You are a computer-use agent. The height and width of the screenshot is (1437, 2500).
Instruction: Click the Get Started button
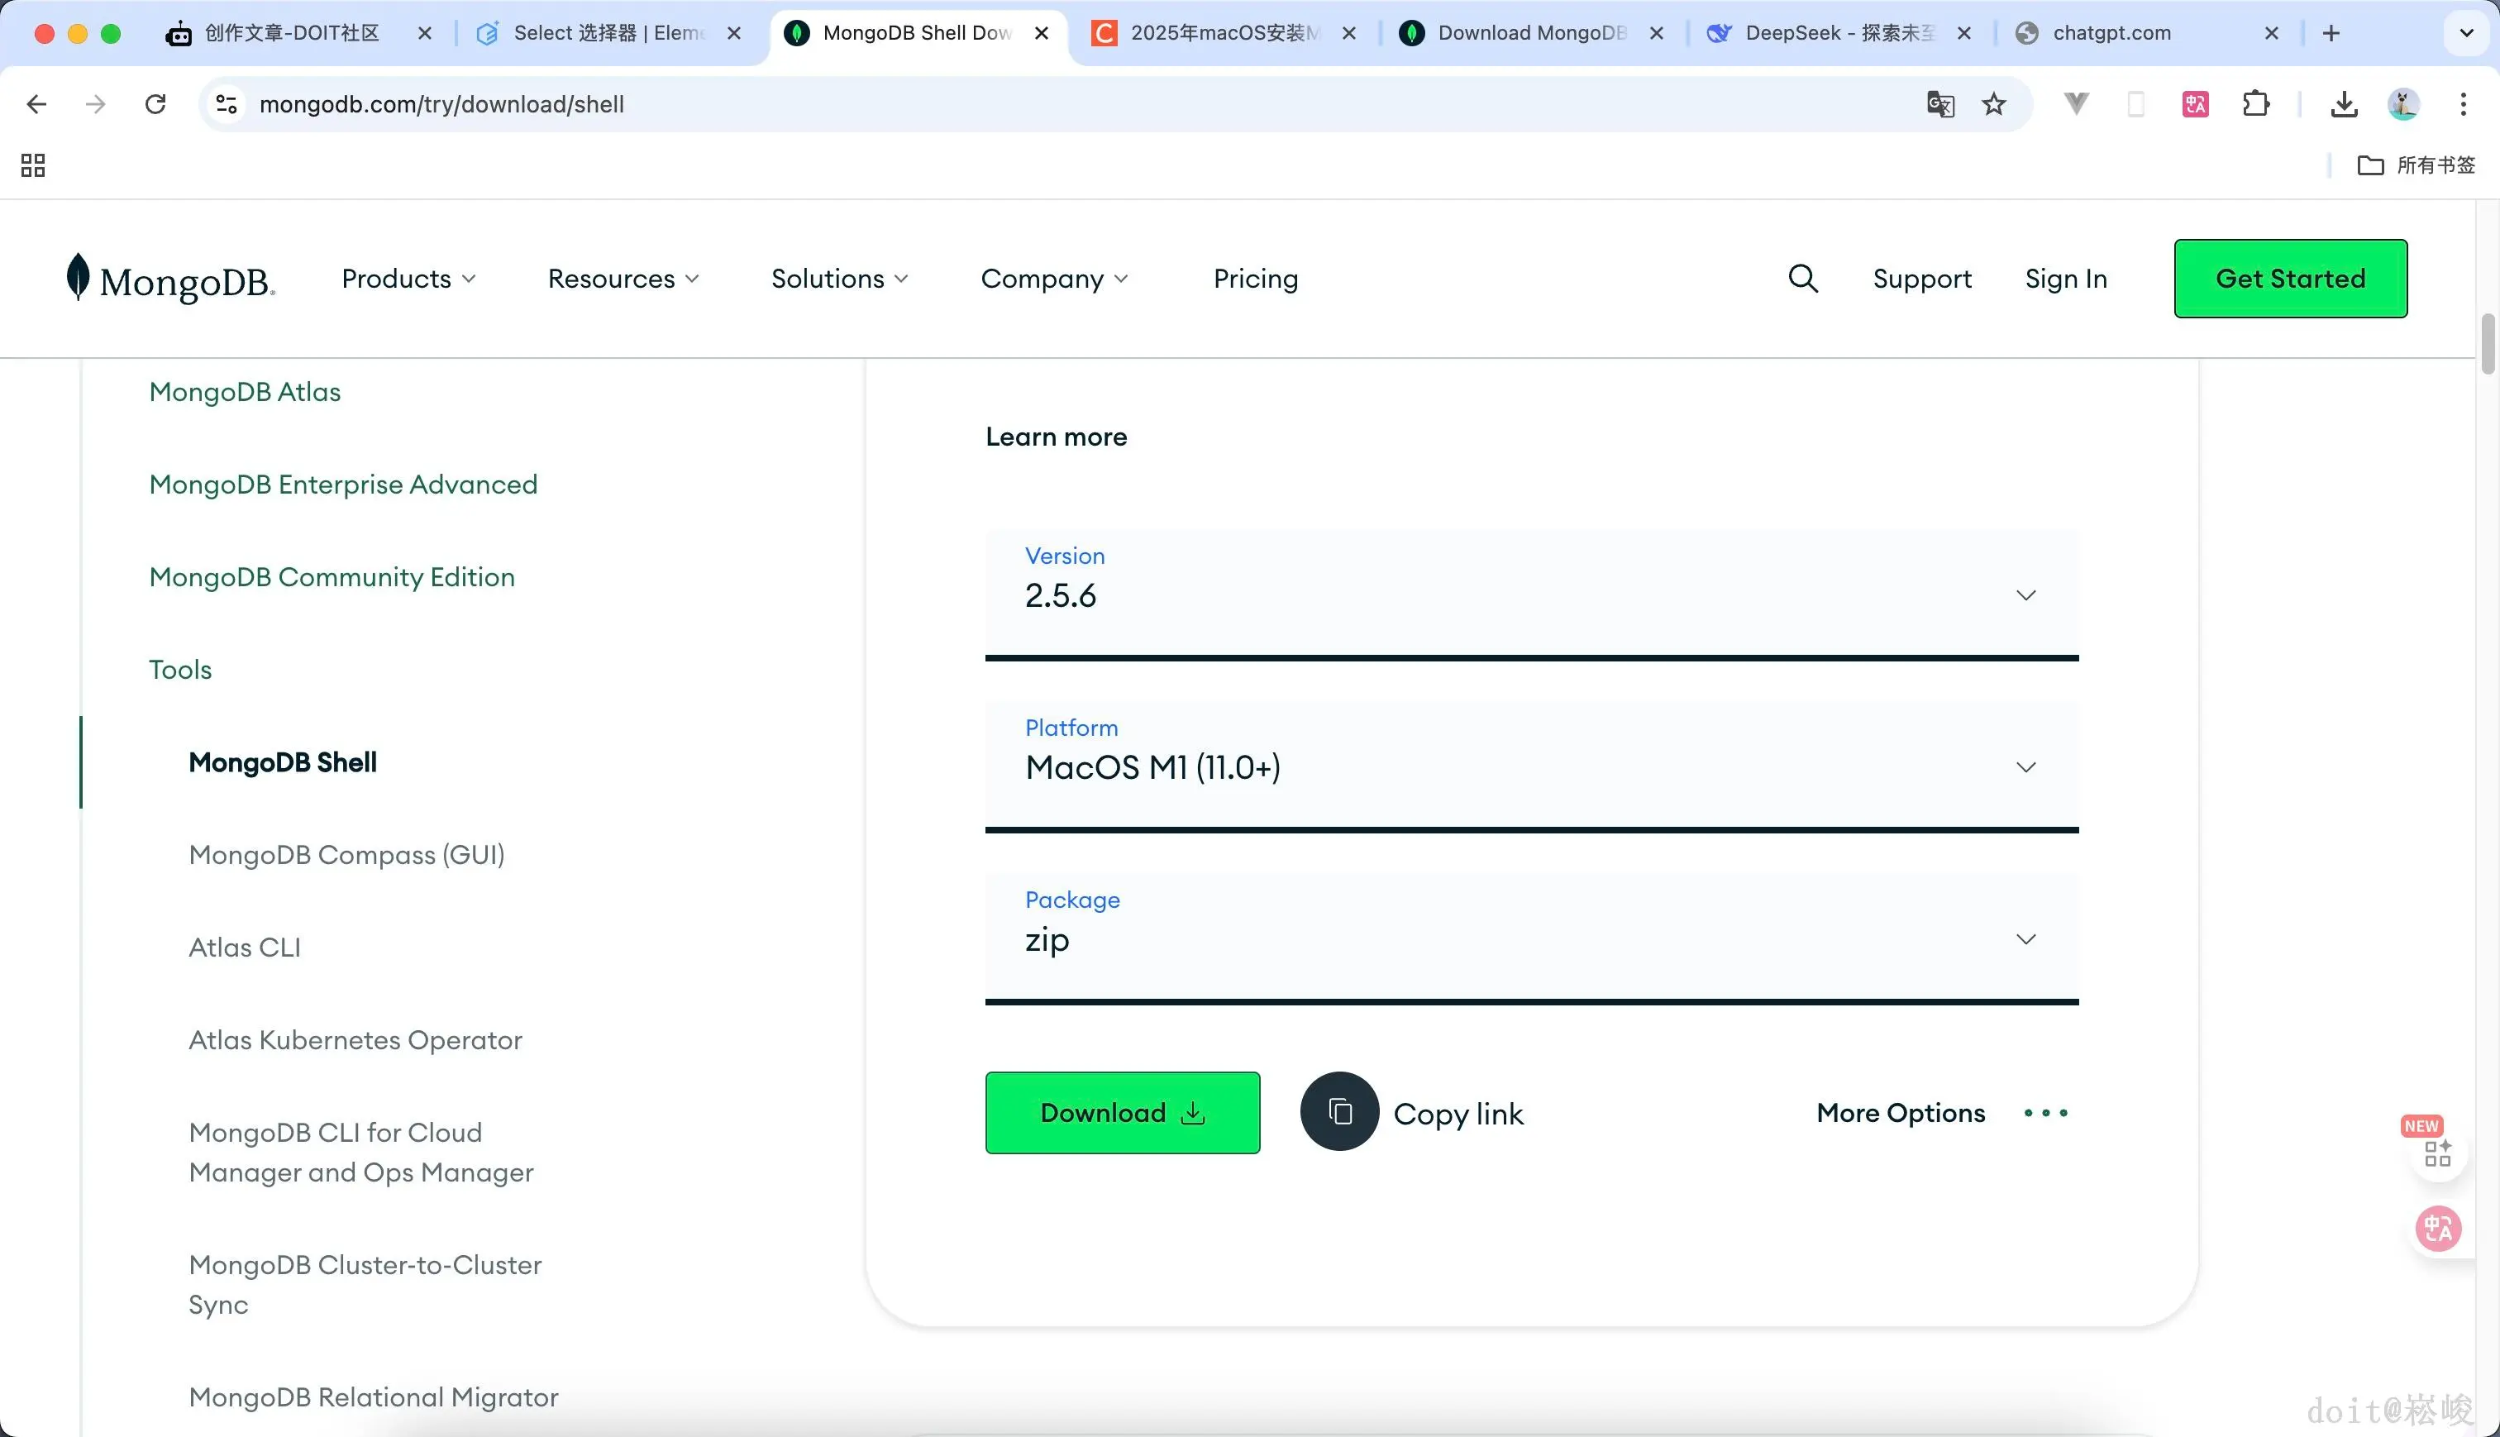[2290, 279]
